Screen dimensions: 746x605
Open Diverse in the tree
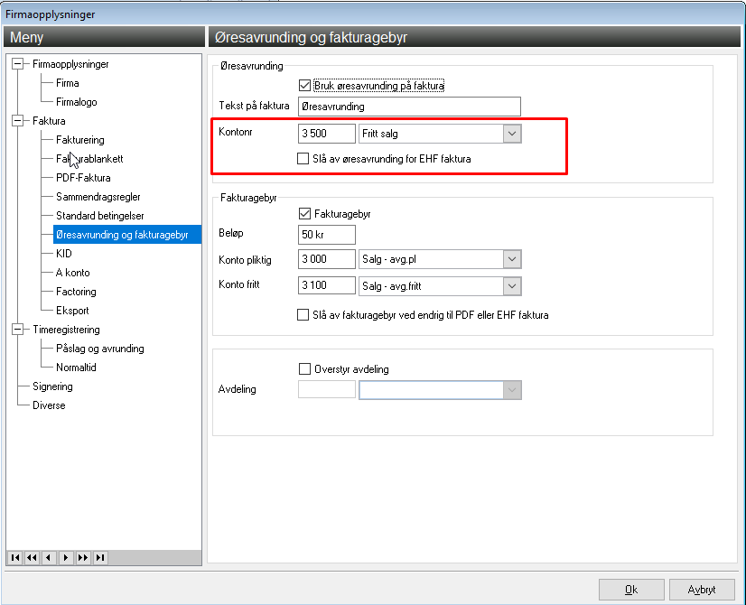(x=49, y=405)
